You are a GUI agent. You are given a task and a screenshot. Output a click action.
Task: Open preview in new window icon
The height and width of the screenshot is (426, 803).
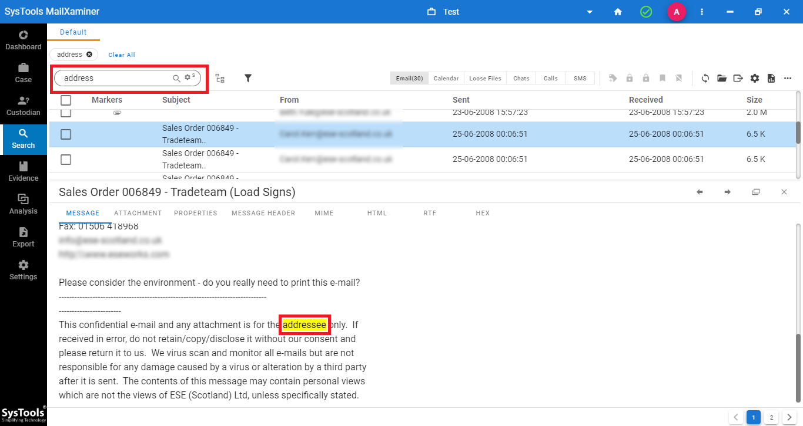point(756,192)
